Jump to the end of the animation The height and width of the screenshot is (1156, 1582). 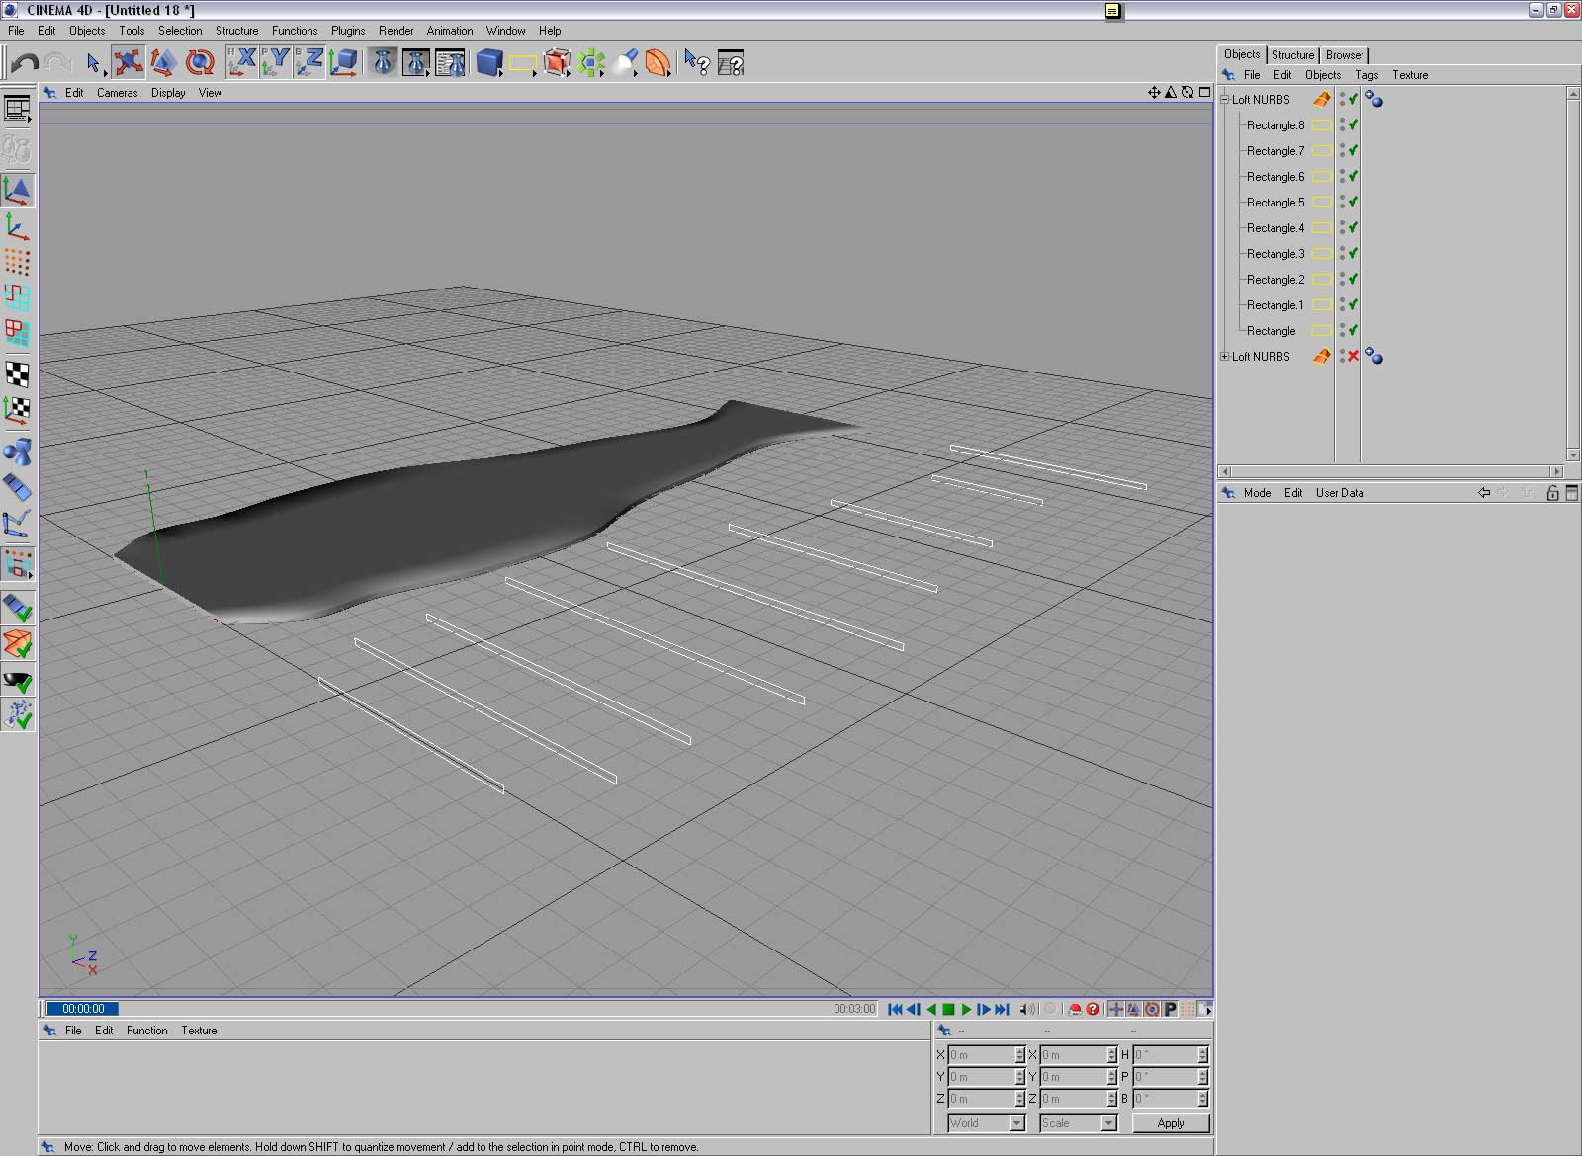click(1002, 1009)
